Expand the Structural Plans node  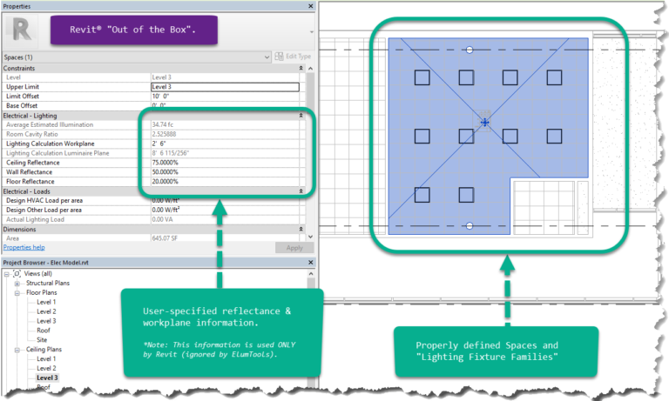pyautogui.click(x=17, y=284)
